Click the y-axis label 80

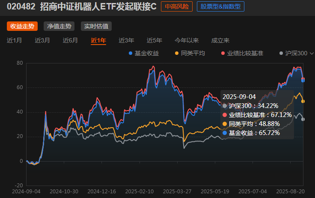20,63
